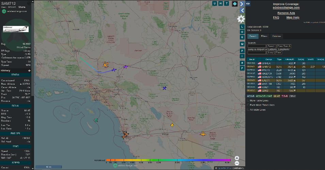Switch to the Filters tab
Viewport: 325px width, 170px height.
coord(264,36)
